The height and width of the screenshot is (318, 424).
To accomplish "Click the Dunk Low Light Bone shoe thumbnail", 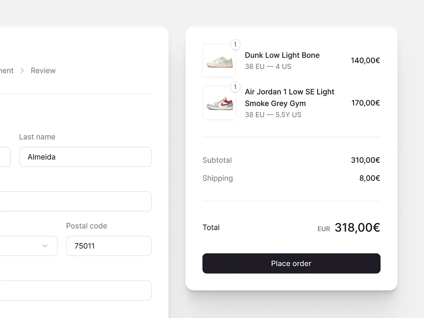I will click(x=219, y=61).
